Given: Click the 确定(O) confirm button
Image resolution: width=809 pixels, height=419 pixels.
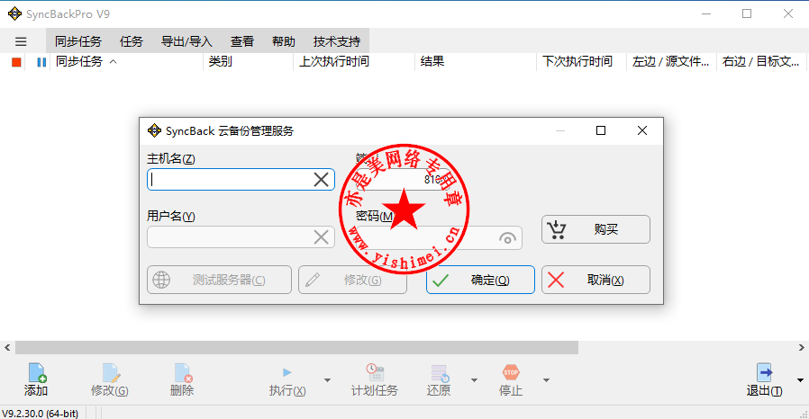Looking at the screenshot, I should pyautogui.click(x=480, y=280).
